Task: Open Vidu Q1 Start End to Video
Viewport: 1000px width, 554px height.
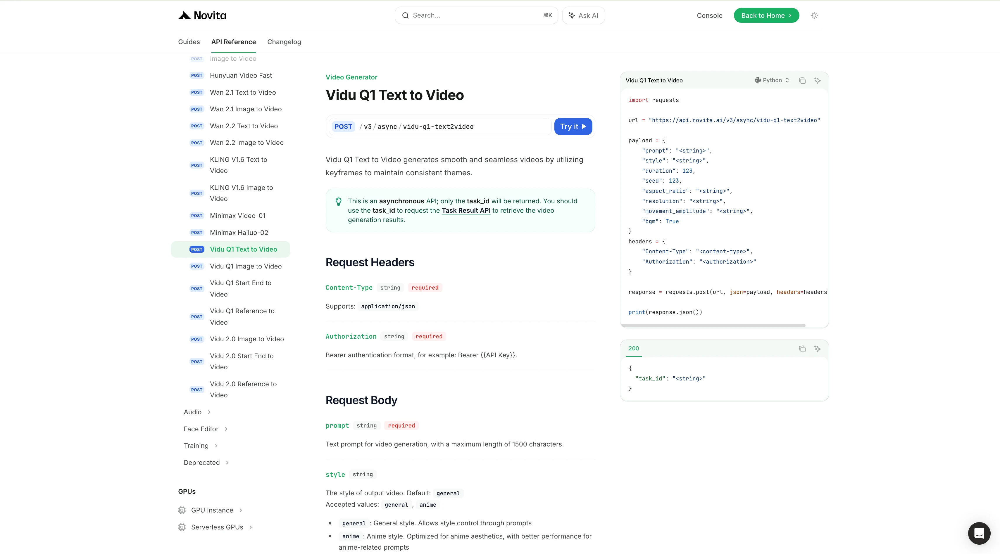Action: [x=241, y=289]
